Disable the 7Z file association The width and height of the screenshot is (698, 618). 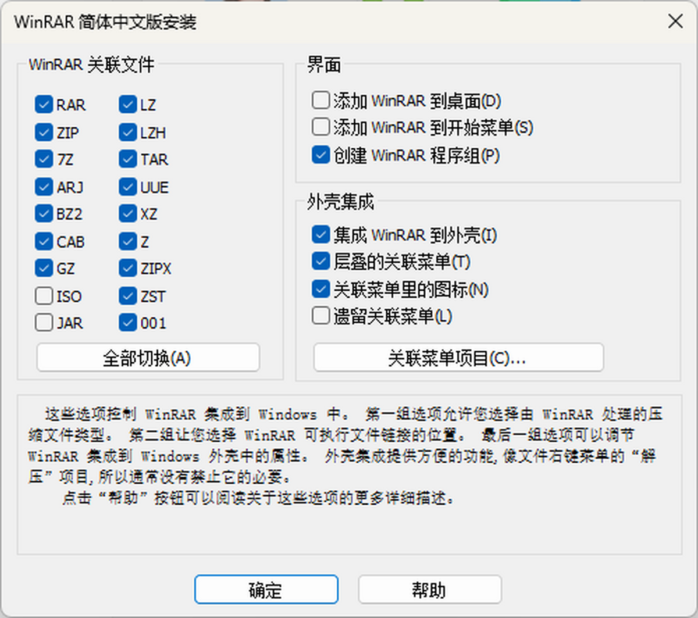pos(44,159)
